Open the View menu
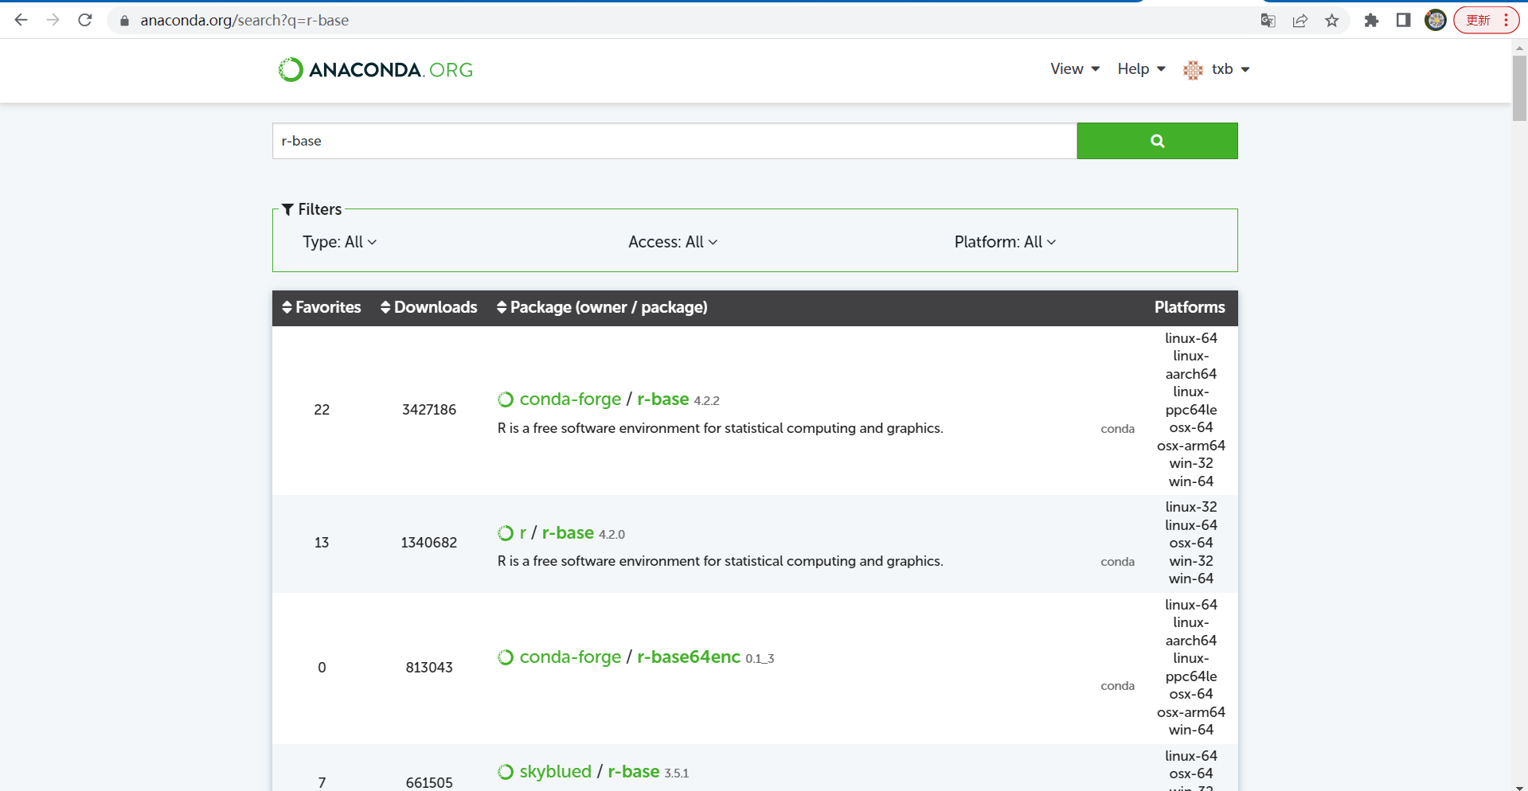Screen dimensions: 1528x791 [1074, 69]
